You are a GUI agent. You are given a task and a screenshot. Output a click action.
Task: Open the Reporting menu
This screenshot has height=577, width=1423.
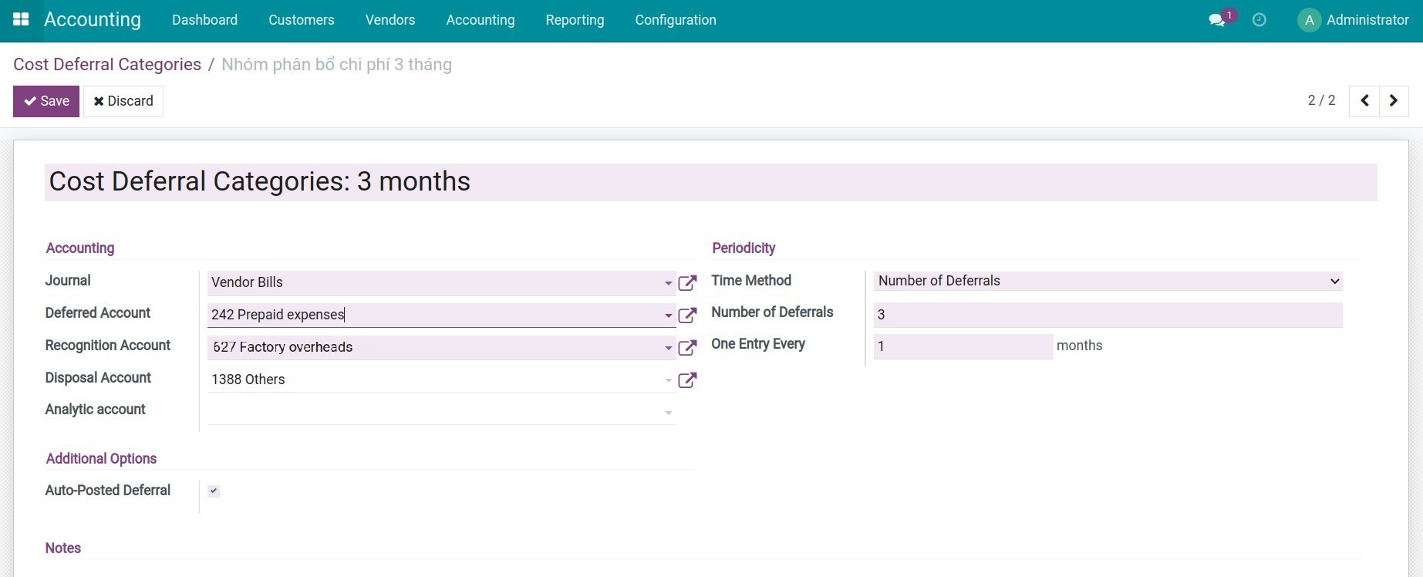point(575,20)
